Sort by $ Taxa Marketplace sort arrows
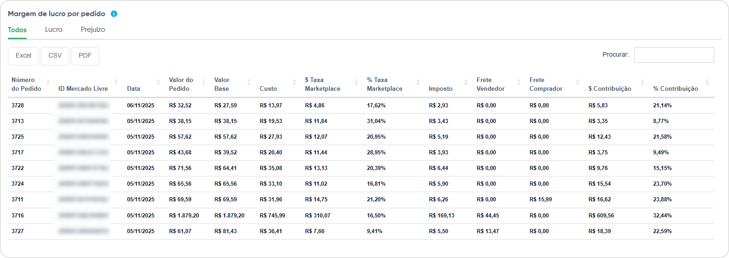This screenshot has height=258, width=729. (x=356, y=82)
